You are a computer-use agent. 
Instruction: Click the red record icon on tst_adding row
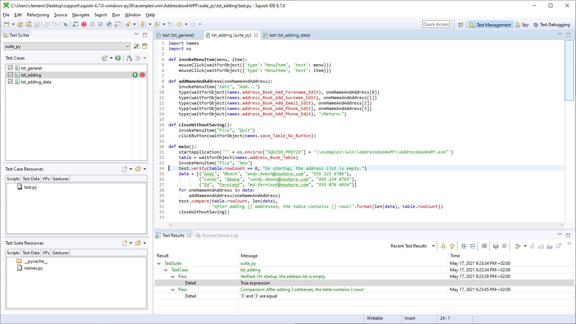tap(142, 75)
